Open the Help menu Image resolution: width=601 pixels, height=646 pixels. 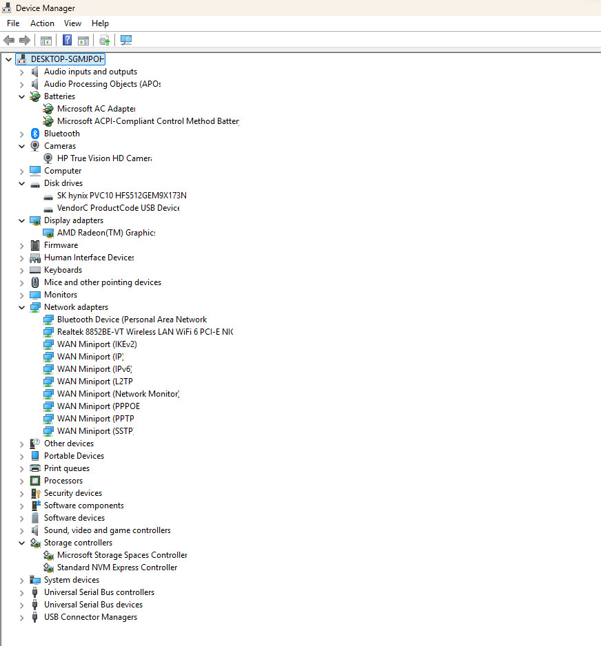(100, 23)
